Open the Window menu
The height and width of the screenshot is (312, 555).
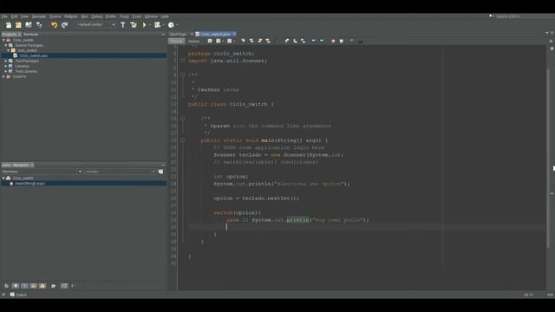151,16
